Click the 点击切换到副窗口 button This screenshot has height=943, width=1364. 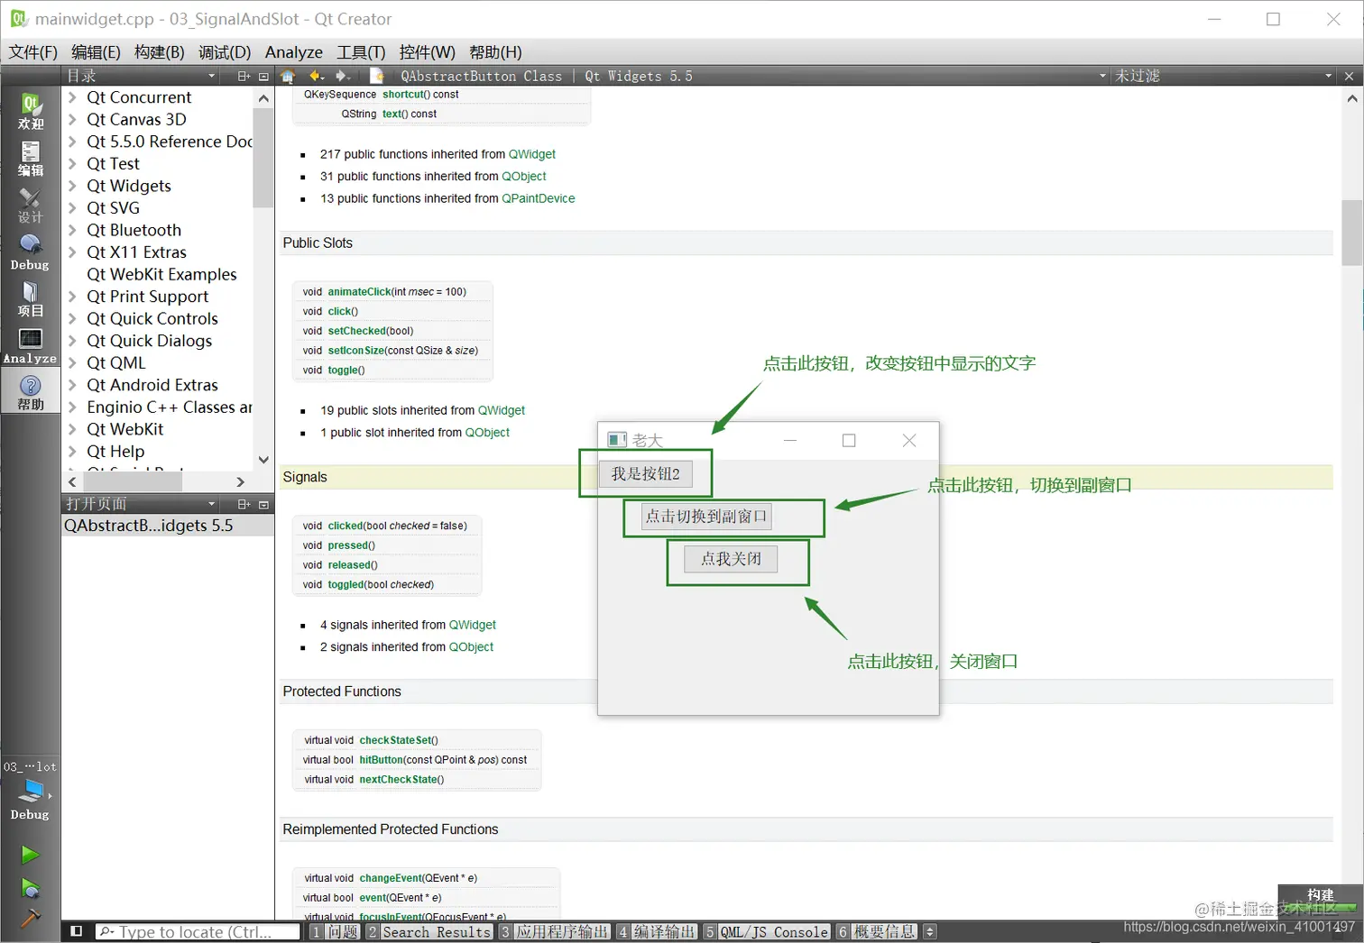point(706,517)
